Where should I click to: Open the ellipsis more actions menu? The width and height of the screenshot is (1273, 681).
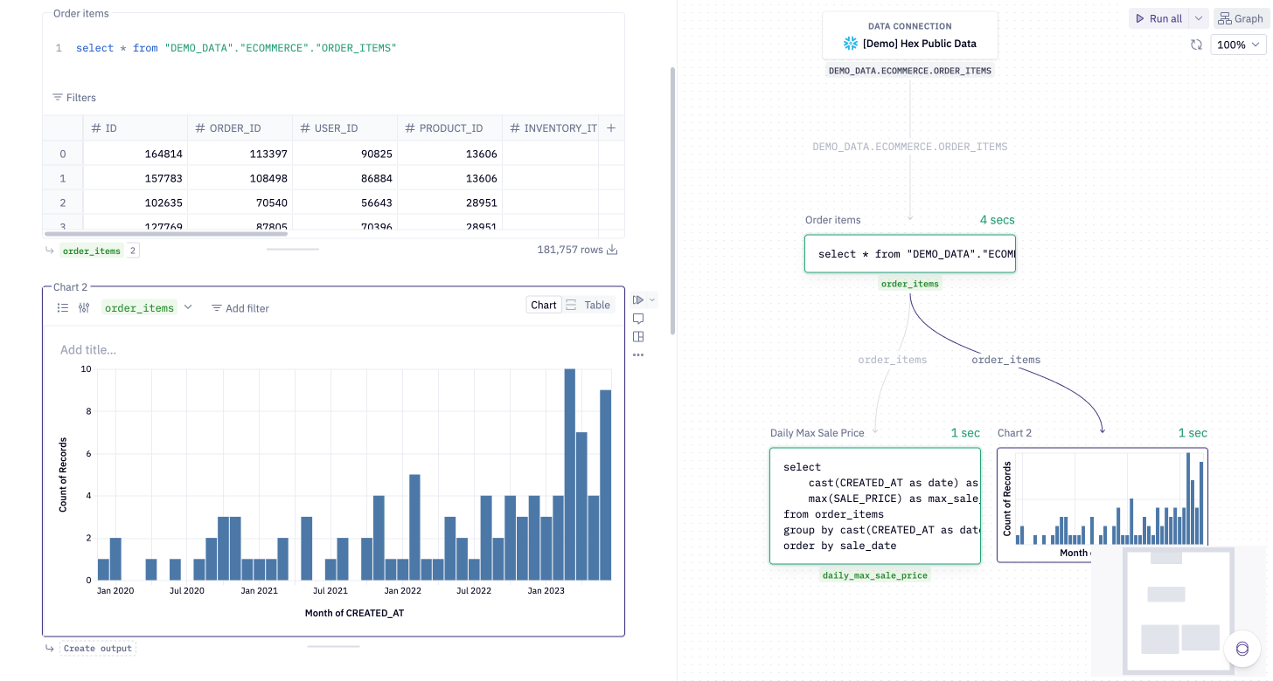638,354
